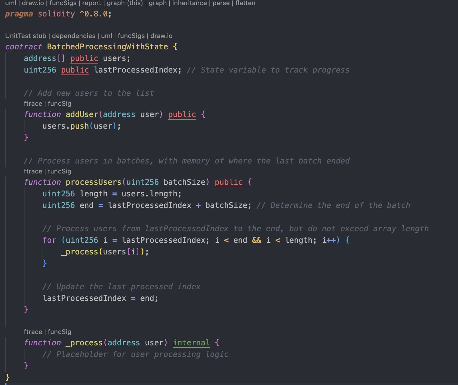Select the ftrace link above function addUser
The width and height of the screenshot is (458, 385).
click(x=33, y=104)
